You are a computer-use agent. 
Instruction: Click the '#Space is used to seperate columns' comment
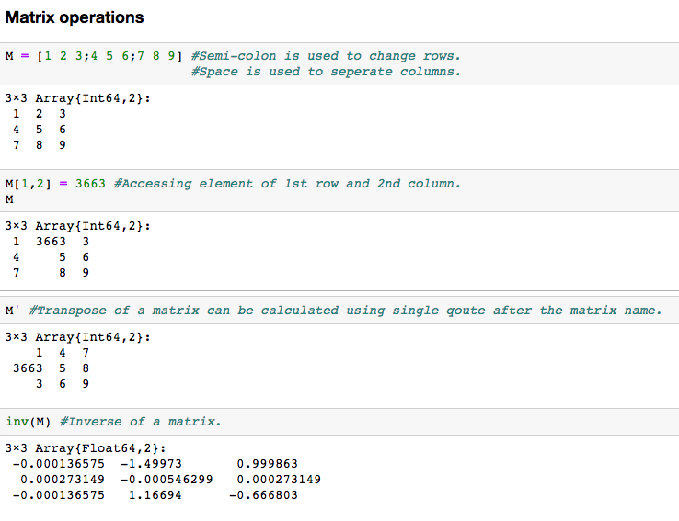[x=326, y=72]
